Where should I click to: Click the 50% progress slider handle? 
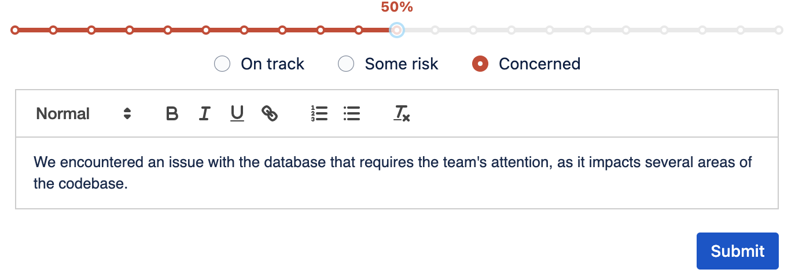pyautogui.click(x=396, y=30)
